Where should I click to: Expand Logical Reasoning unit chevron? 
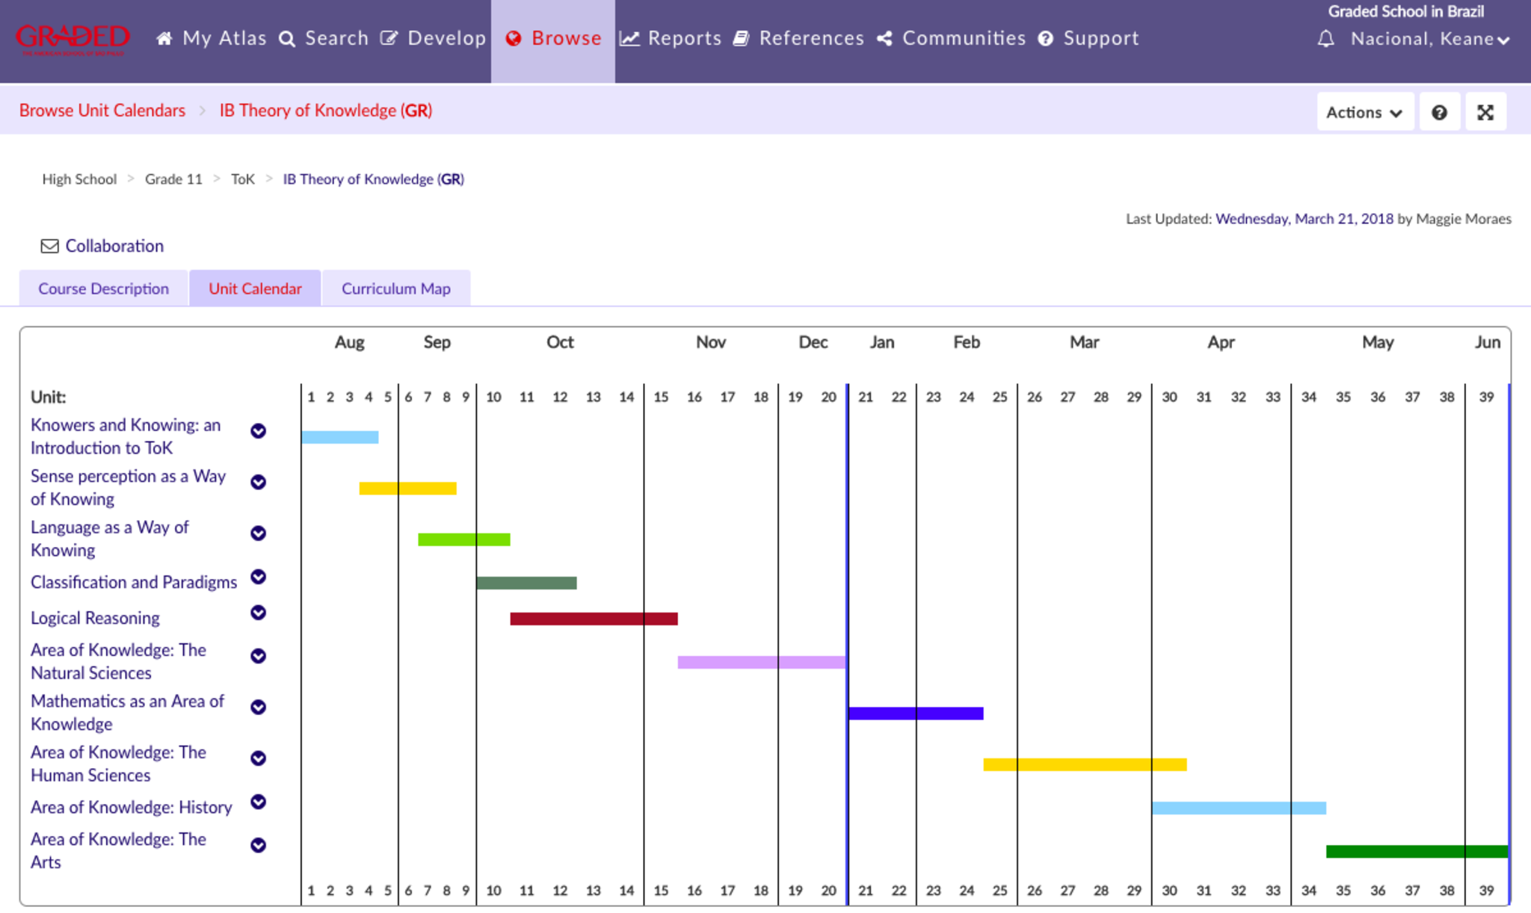pos(258,613)
